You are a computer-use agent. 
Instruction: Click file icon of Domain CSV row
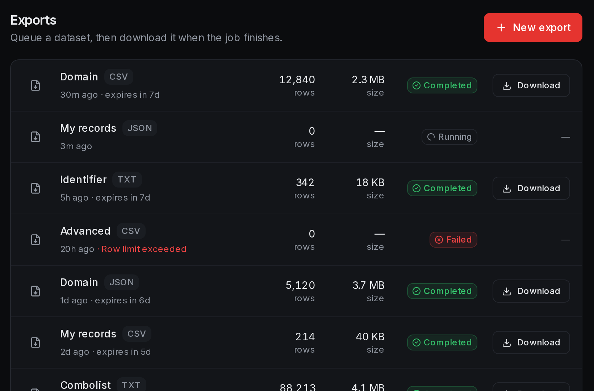click(35, 85)
